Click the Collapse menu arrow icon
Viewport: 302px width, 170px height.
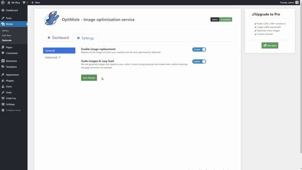[3, 110]
